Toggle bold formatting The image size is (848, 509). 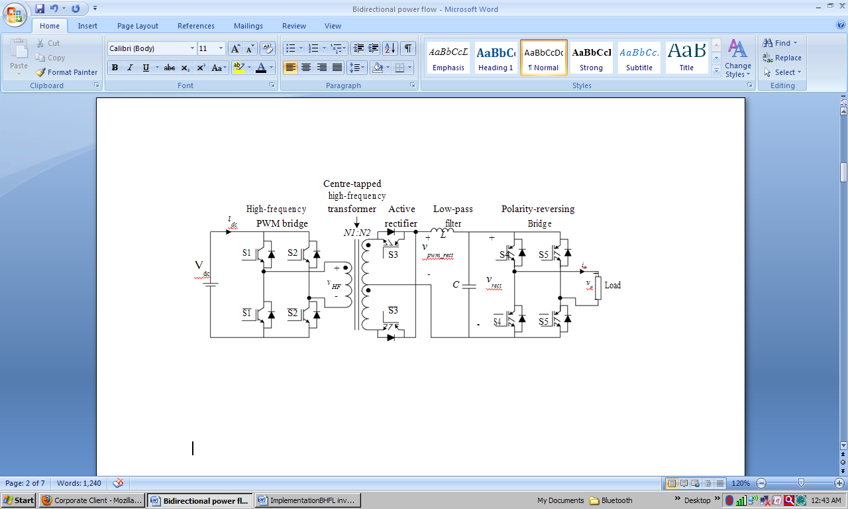[x=115, y=68]
